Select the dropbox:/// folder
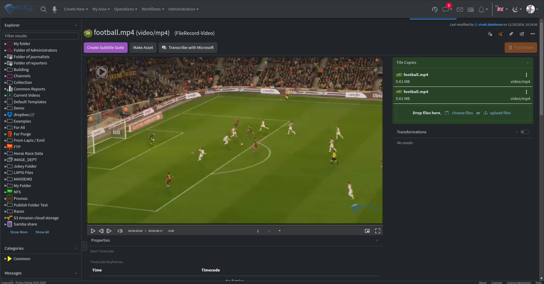544x284 pixels. click(x=24, y=115)
